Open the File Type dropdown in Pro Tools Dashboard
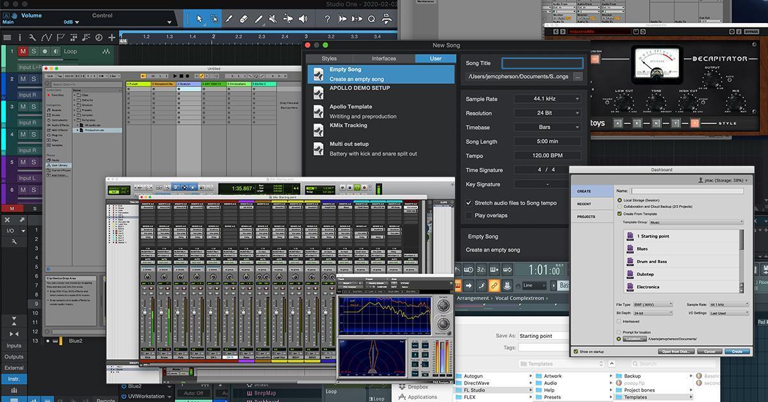Screen dimensions: 768x402 click(x=653, y=305)
